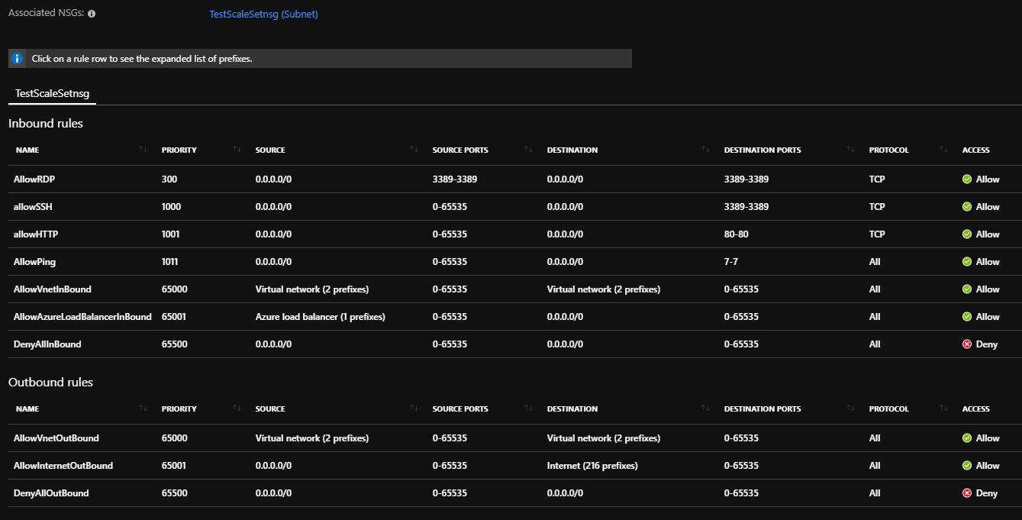The image size is (1022, 520).
Task: Sort inbound rules by Destination Ports arrows
Action: pos(850,150)
